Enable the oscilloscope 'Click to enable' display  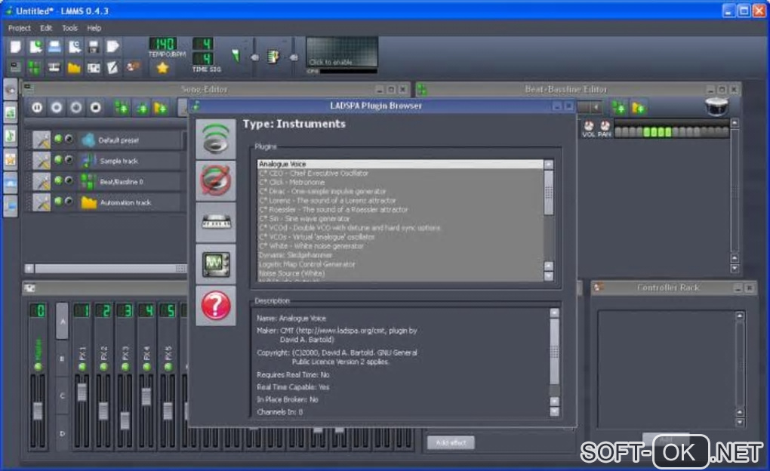[x=342, y=52]
